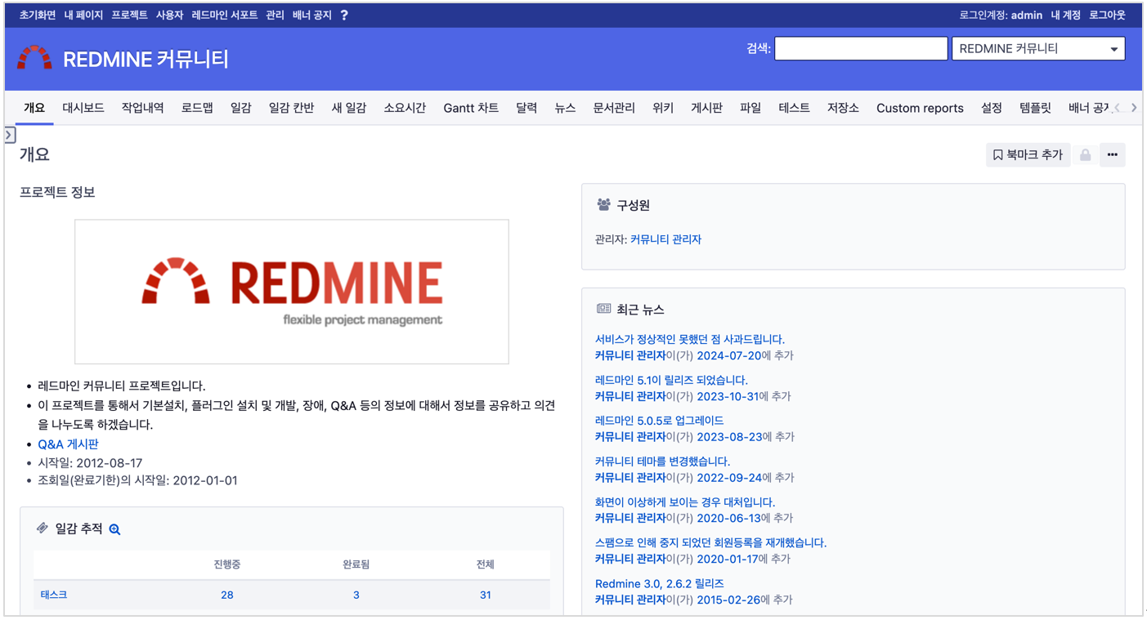Open news Redmine 3.0, 2.6.2 릴리즈

pos(659,583)
